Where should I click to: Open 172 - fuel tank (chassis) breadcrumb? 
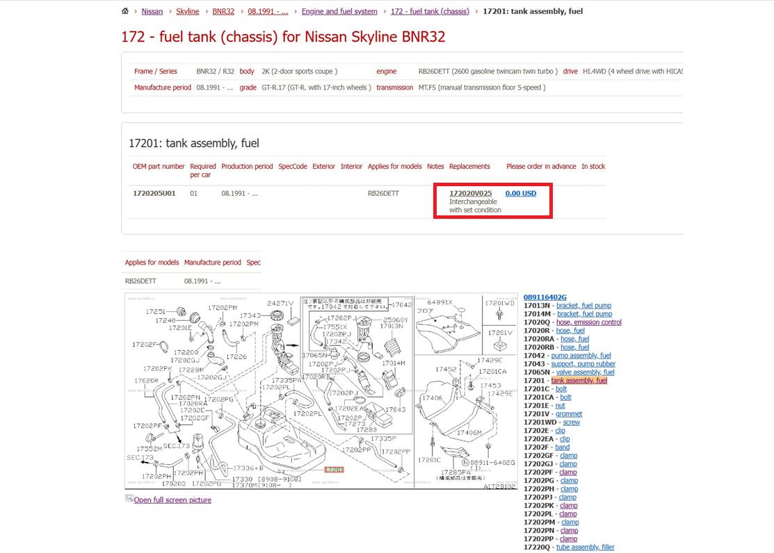[430, 11]
